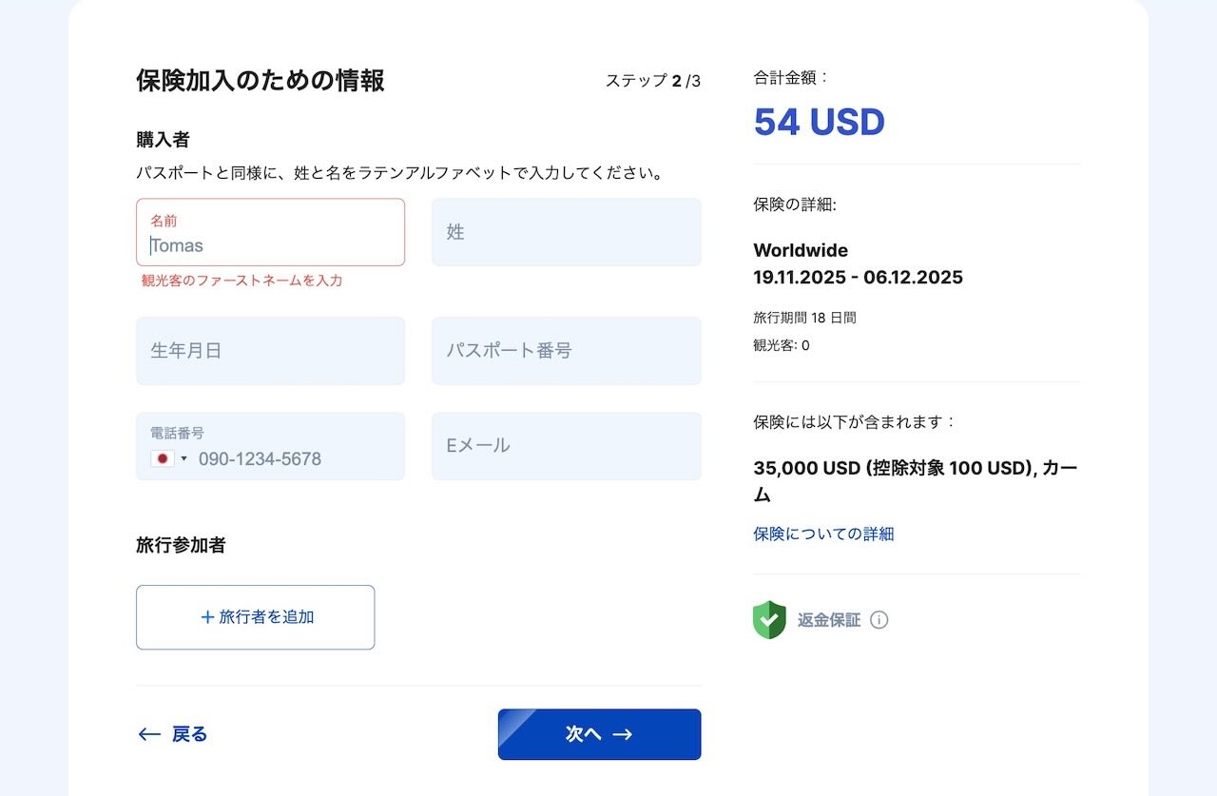Open the country code dropdown arrow

pos(184,459)
